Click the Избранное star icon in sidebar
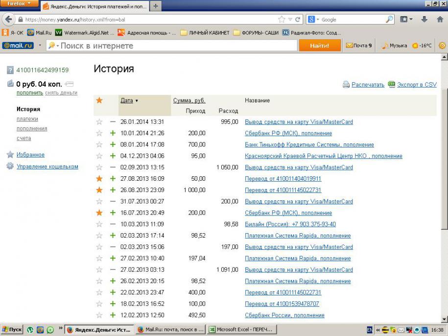The height and width of the screenshot is (336, 448). (x=10, y=155)
